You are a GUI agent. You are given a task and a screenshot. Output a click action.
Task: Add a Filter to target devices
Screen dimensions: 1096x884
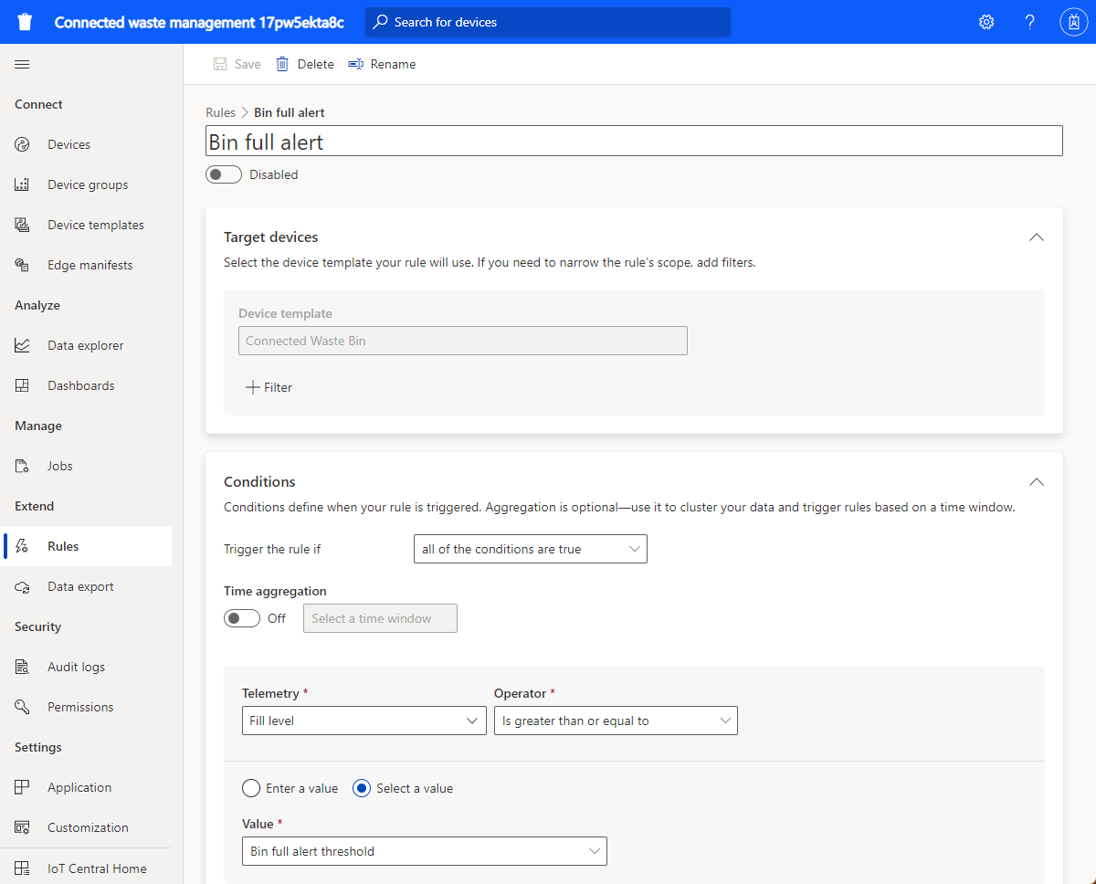(x=269, y=387)
